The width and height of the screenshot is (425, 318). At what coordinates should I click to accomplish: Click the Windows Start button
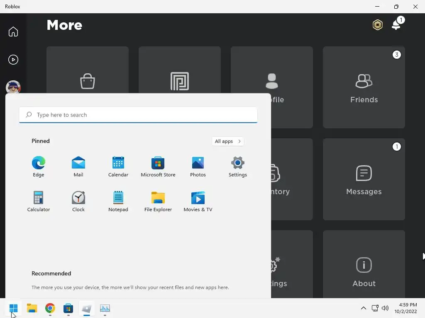(13, 308)
